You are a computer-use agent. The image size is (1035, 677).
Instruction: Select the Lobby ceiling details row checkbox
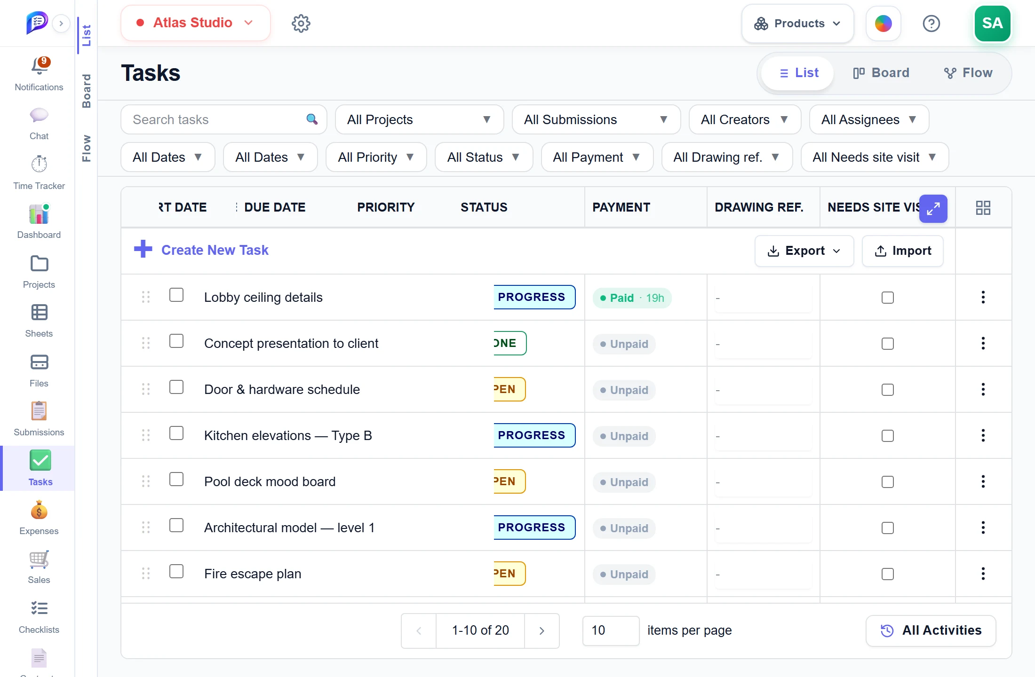click(x=176, y=295)
